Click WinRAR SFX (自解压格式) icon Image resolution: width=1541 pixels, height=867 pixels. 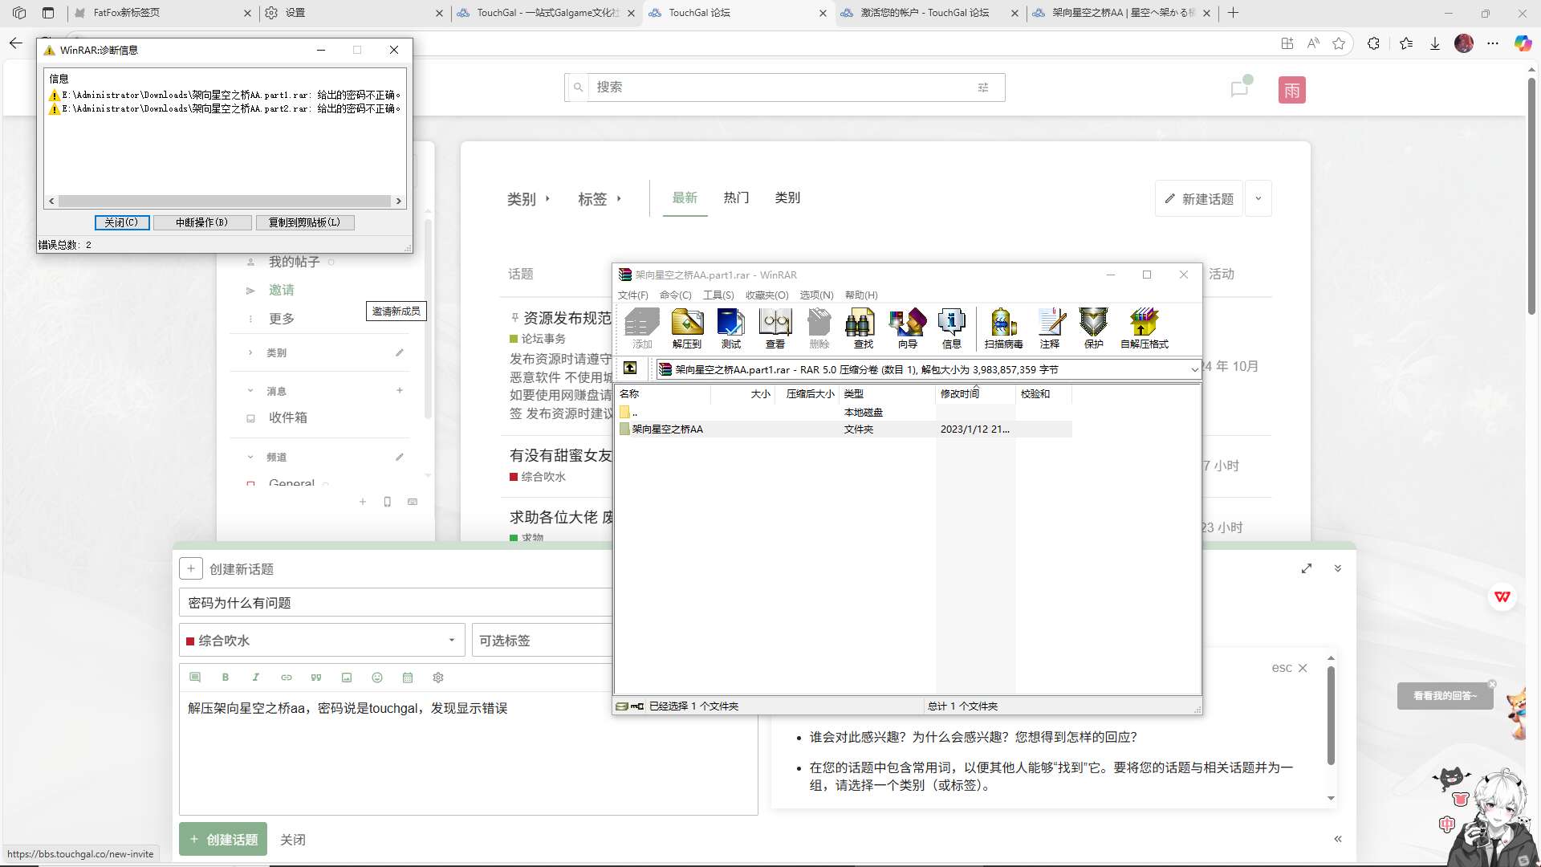[1145, 328]
